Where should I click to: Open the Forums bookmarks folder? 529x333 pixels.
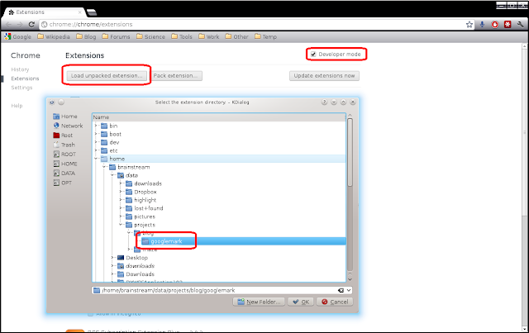[x=116, y=36]
